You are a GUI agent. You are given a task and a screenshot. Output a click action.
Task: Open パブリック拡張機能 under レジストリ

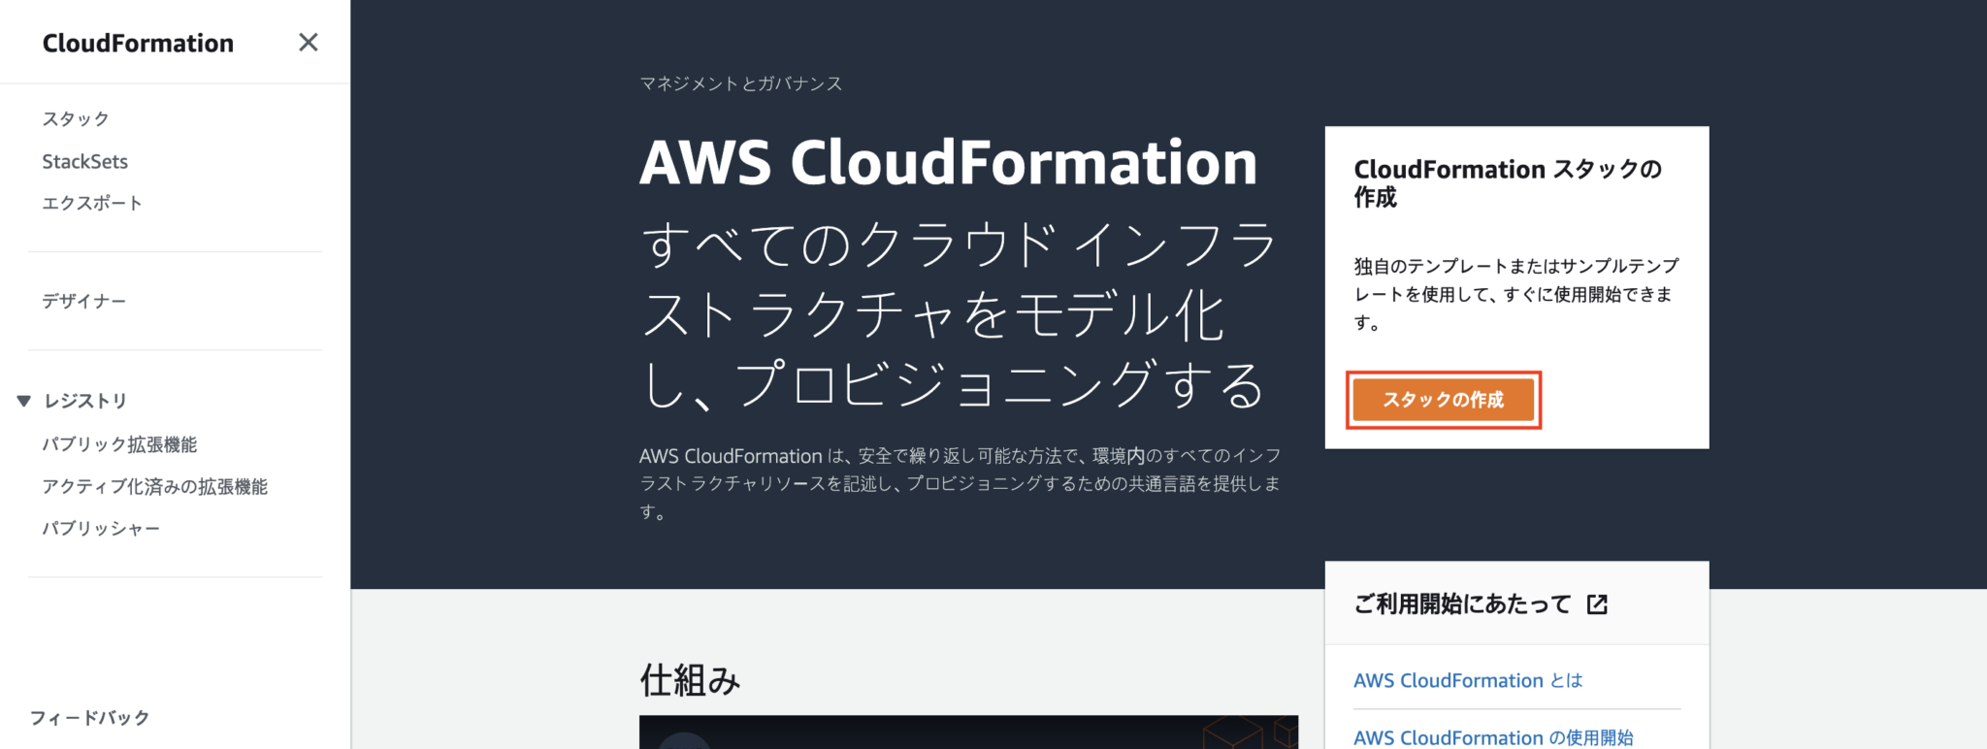pyautogui.click(x=121, y=444)
